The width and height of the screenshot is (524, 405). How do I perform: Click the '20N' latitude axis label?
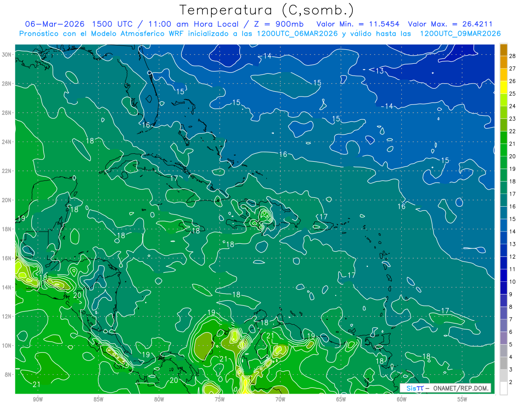tap(7, 200)
